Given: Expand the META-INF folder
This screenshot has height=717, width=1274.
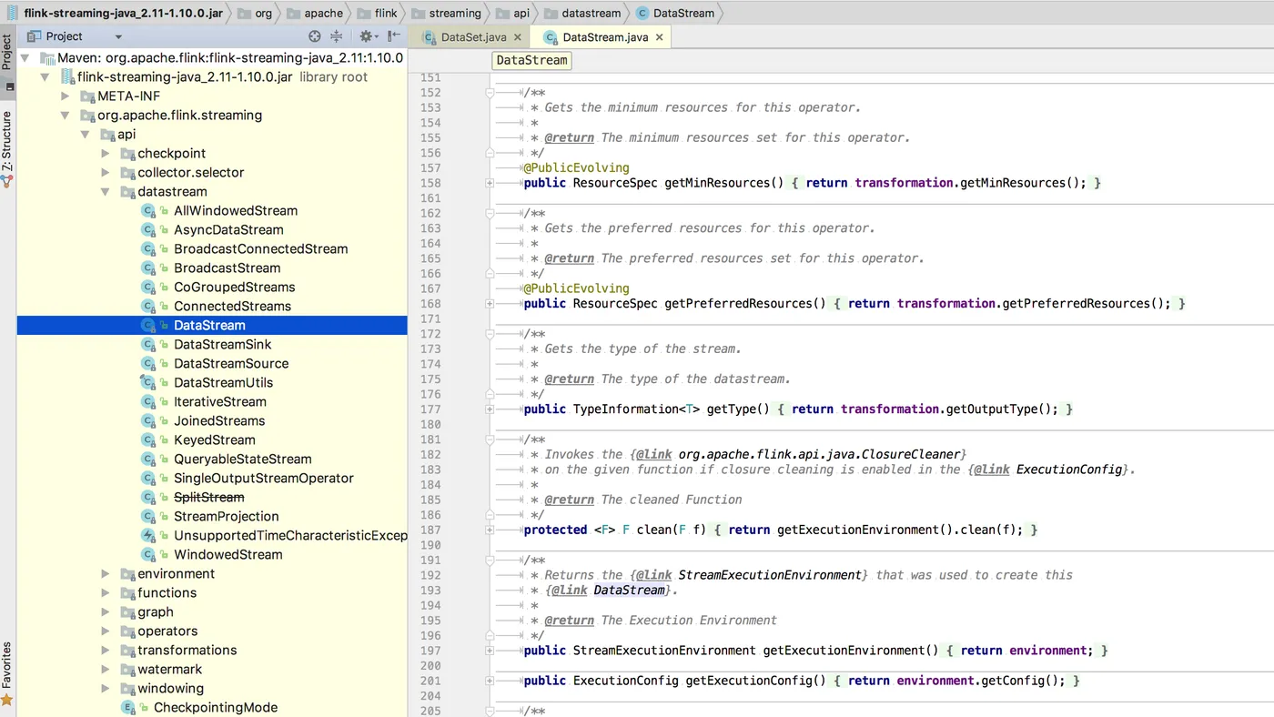Looking at the screenshot, I should (x=66, y=96).
